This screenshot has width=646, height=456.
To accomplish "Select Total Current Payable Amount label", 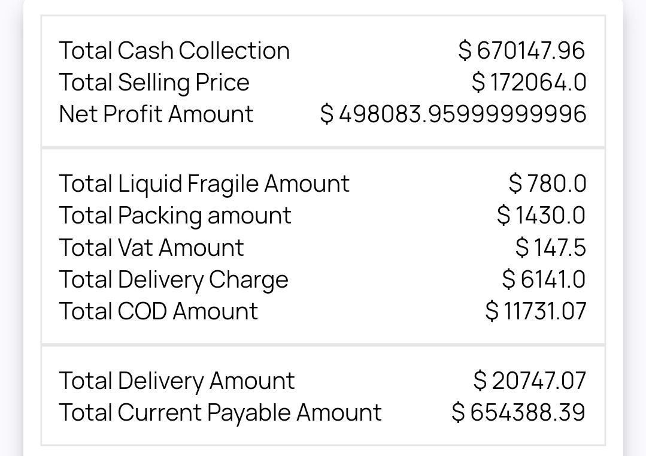I will coord(220,412).
